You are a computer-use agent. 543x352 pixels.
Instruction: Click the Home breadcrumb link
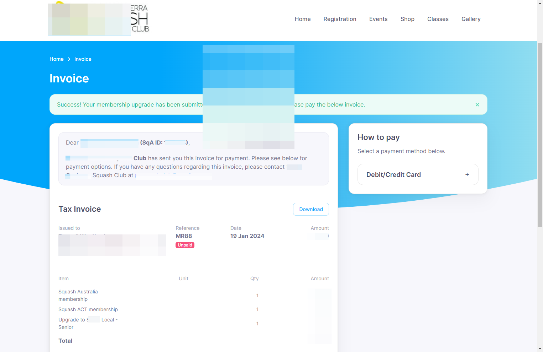pyautogui.click(x=56, y=59)
